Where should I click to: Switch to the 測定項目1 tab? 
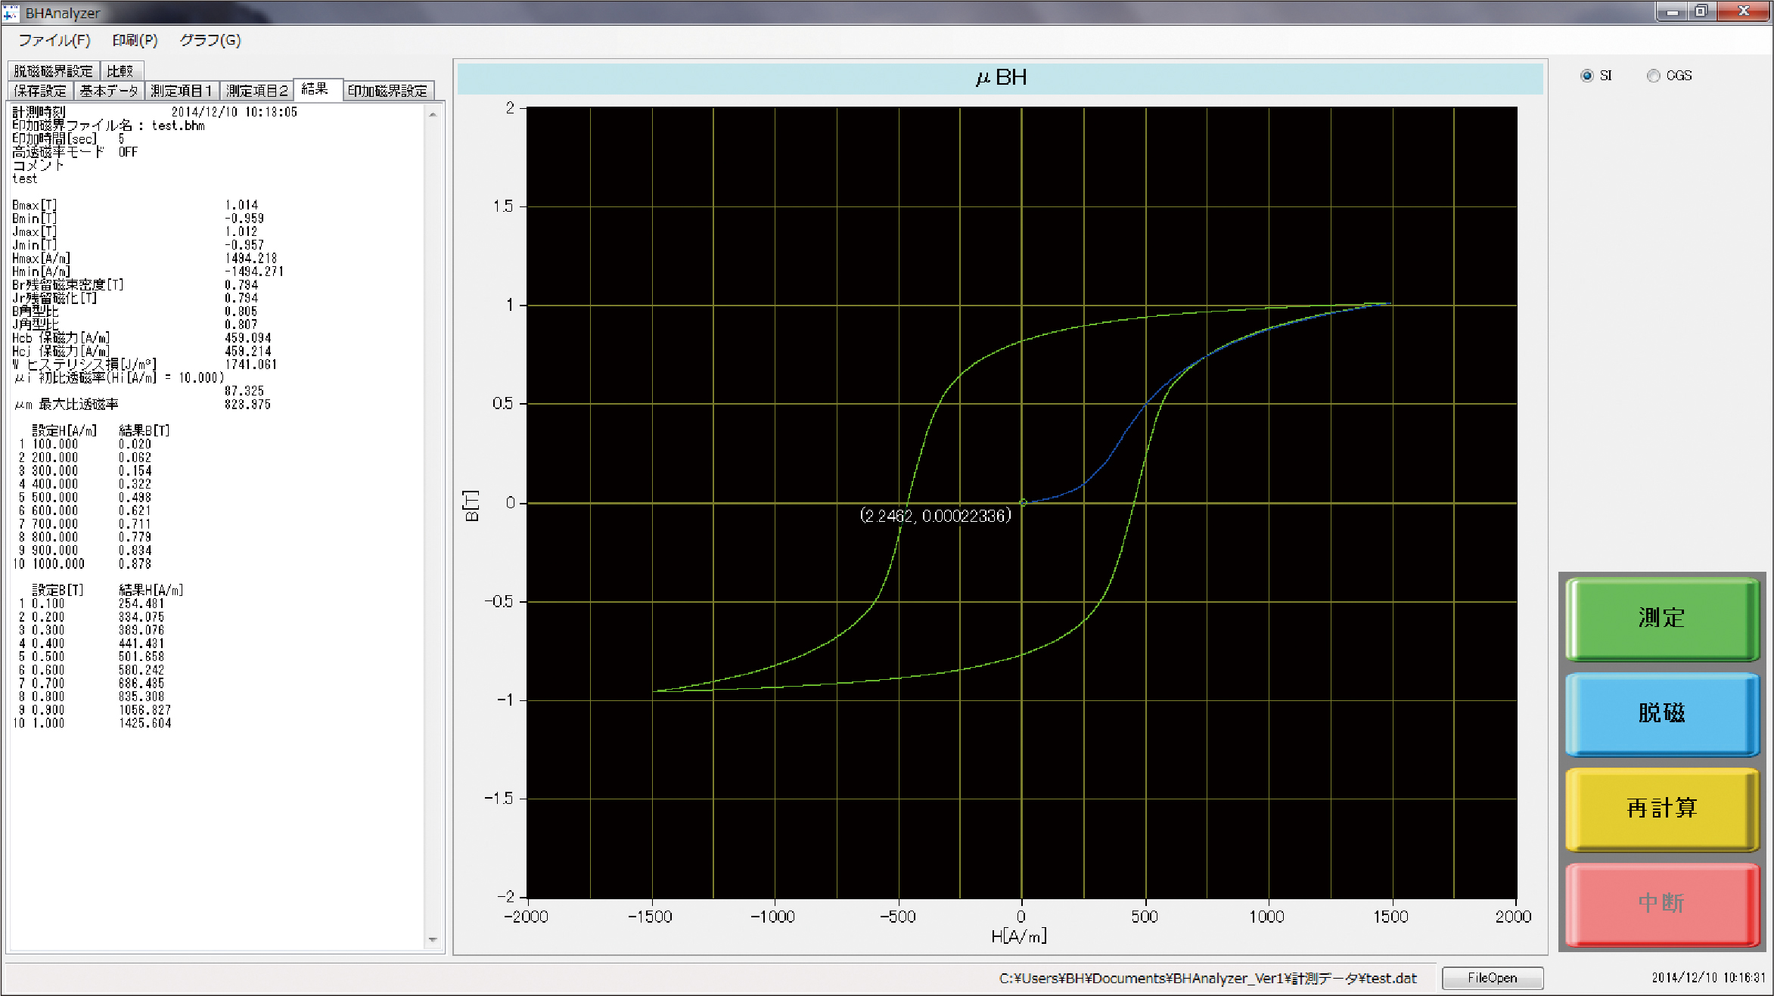point(182,91)
